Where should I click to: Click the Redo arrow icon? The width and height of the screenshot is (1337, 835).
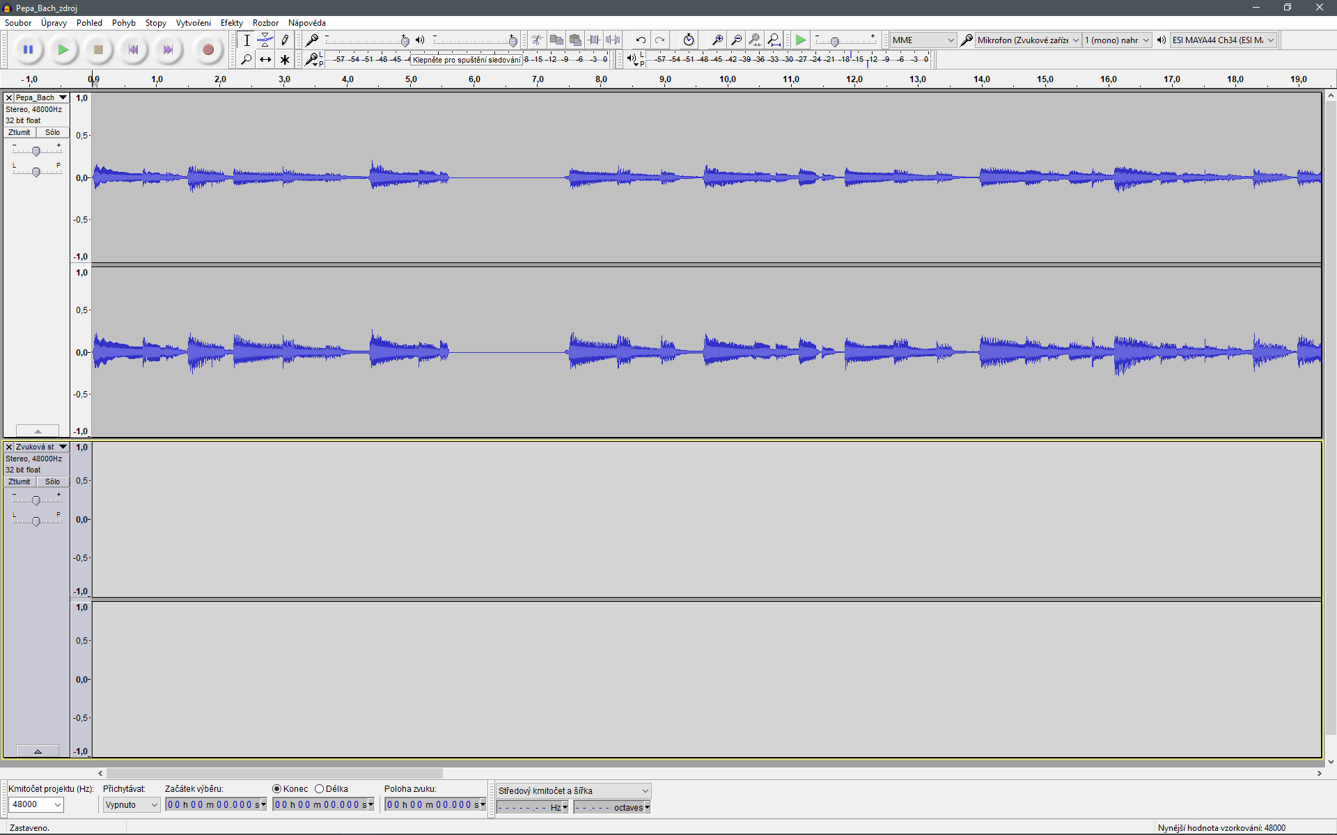pos(659,40)
